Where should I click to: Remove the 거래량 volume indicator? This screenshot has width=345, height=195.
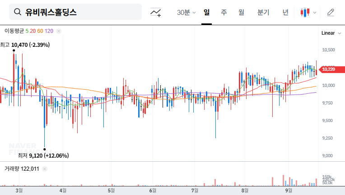[x=45, y=169]
